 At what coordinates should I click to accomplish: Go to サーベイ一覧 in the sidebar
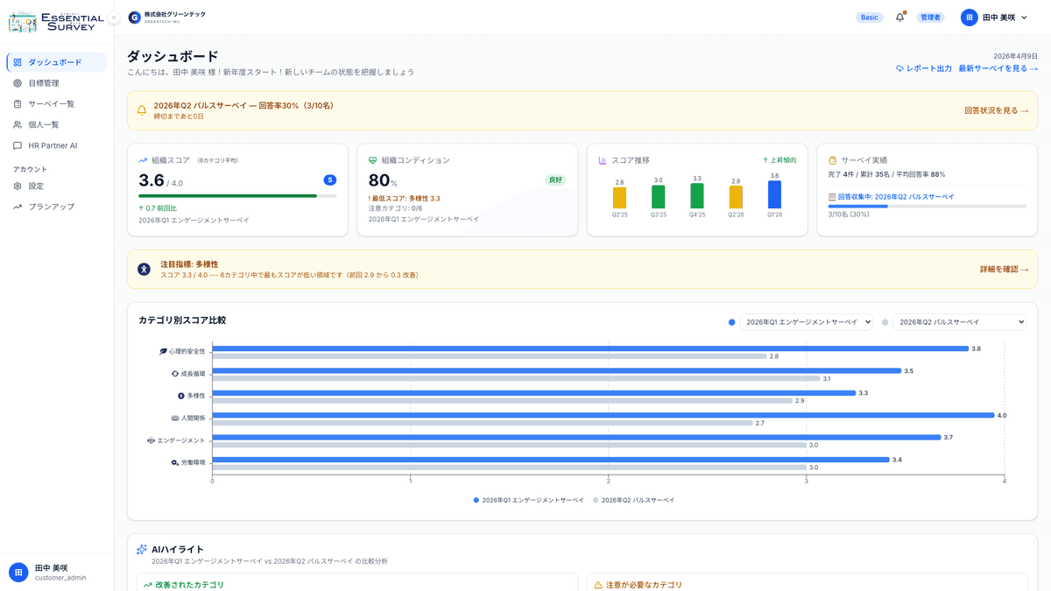point(56,104)
